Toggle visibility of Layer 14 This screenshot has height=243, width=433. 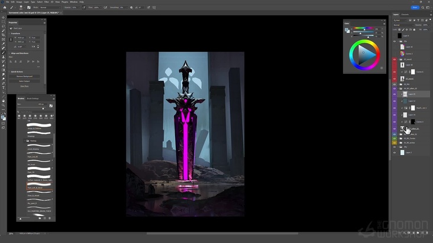pos(395,115)
